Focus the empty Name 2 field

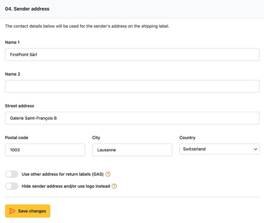(x=132, y=86)
